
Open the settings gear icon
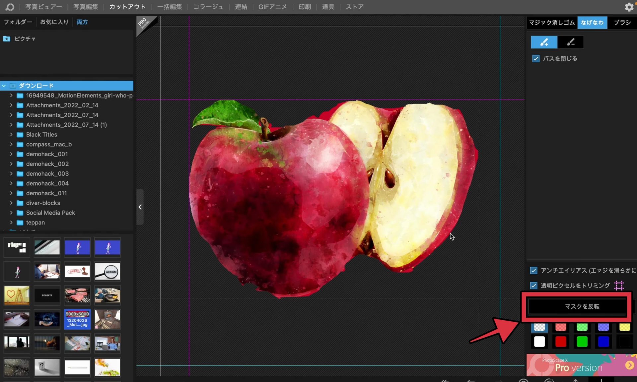tap(629, 7)
